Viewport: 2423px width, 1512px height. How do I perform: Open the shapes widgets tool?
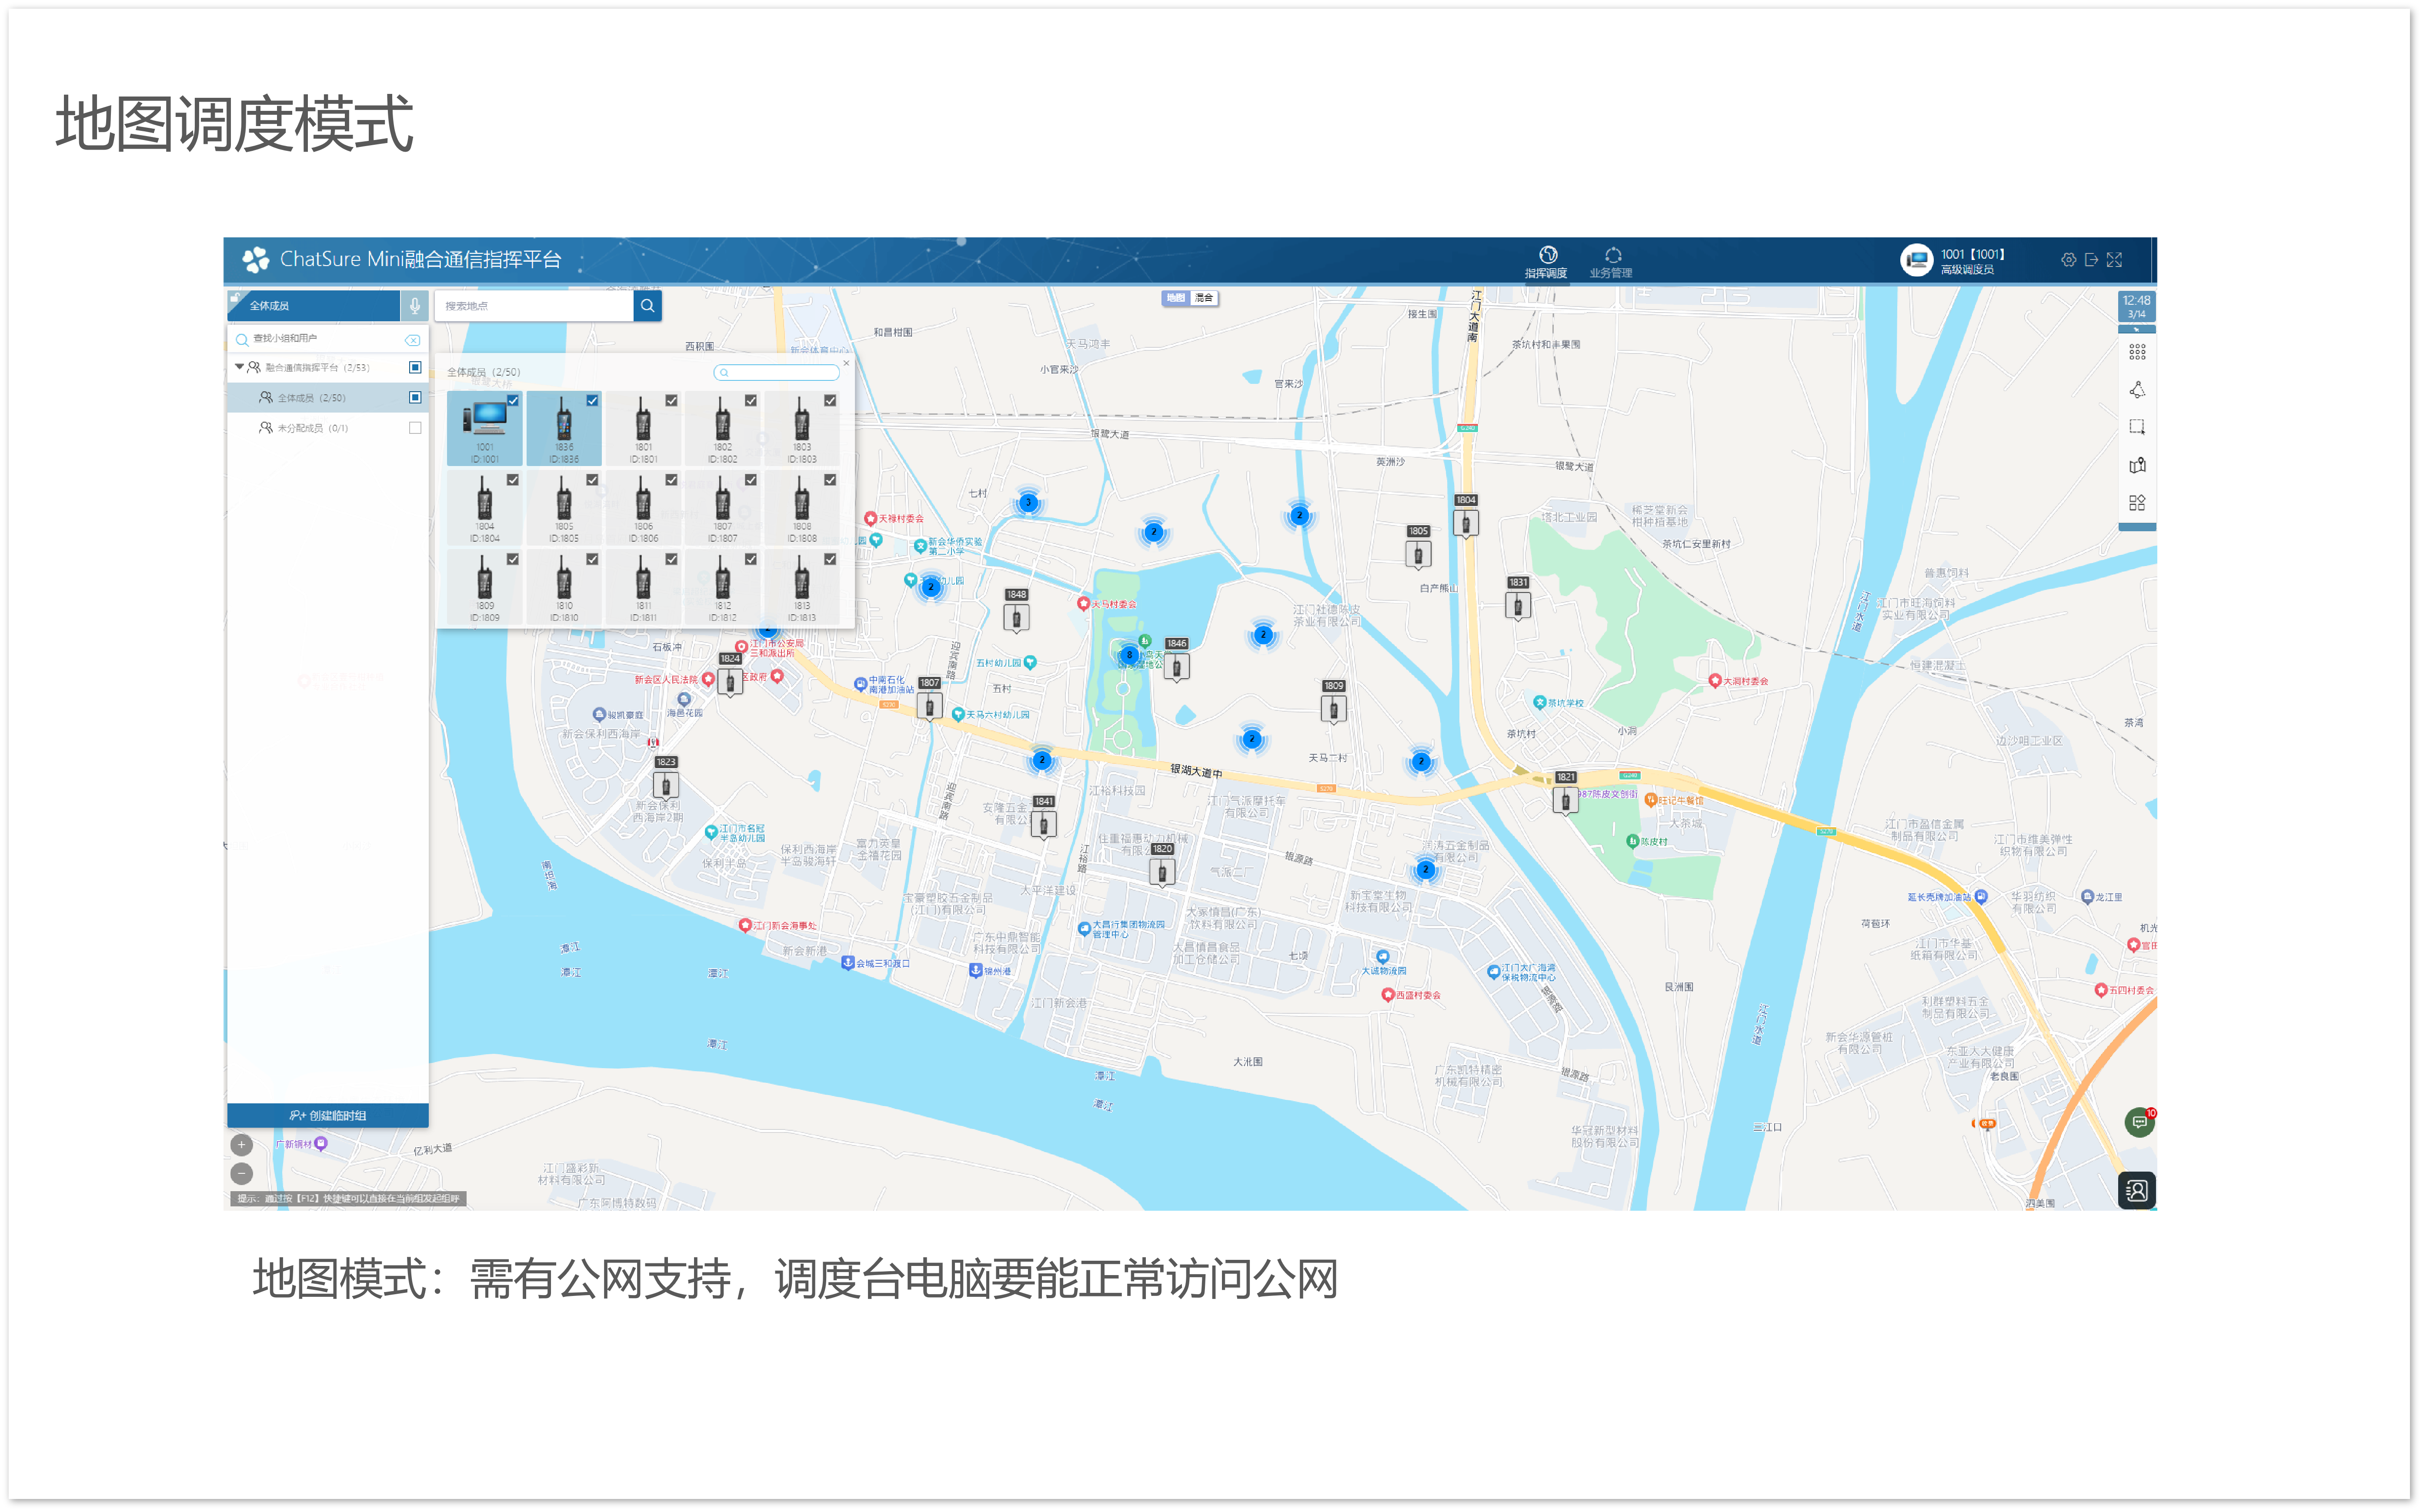[x=2137, y=503]
